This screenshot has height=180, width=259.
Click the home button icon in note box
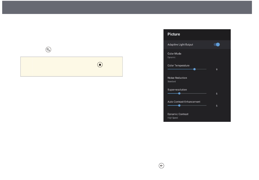coord(100,65)
